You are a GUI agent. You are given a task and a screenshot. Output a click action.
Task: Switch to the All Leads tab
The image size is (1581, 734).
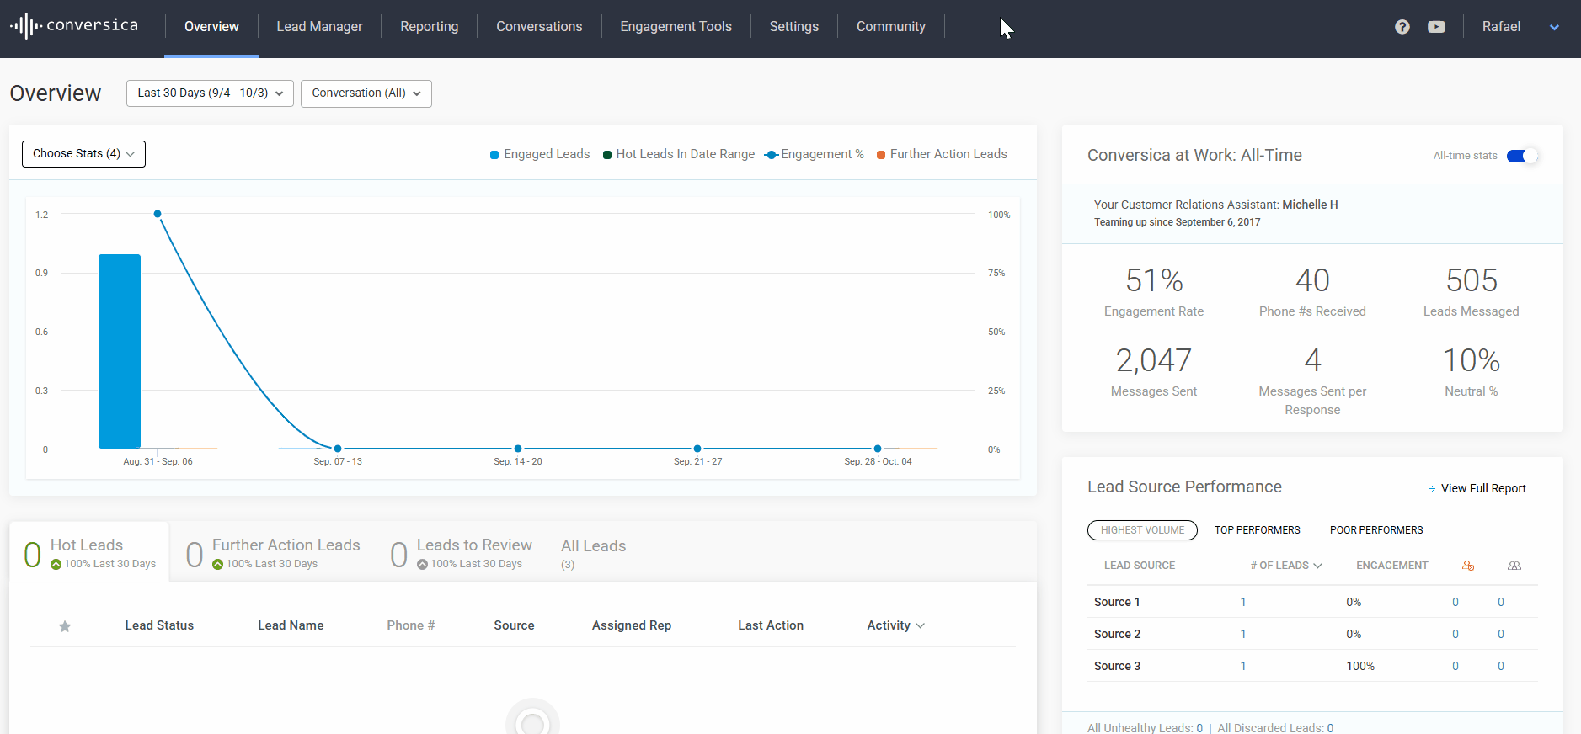coord(593,546)
